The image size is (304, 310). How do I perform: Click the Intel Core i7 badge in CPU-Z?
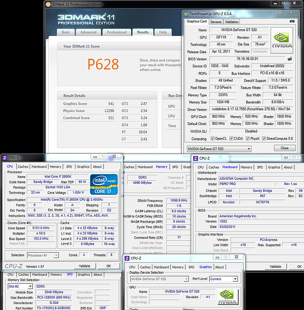104,184
